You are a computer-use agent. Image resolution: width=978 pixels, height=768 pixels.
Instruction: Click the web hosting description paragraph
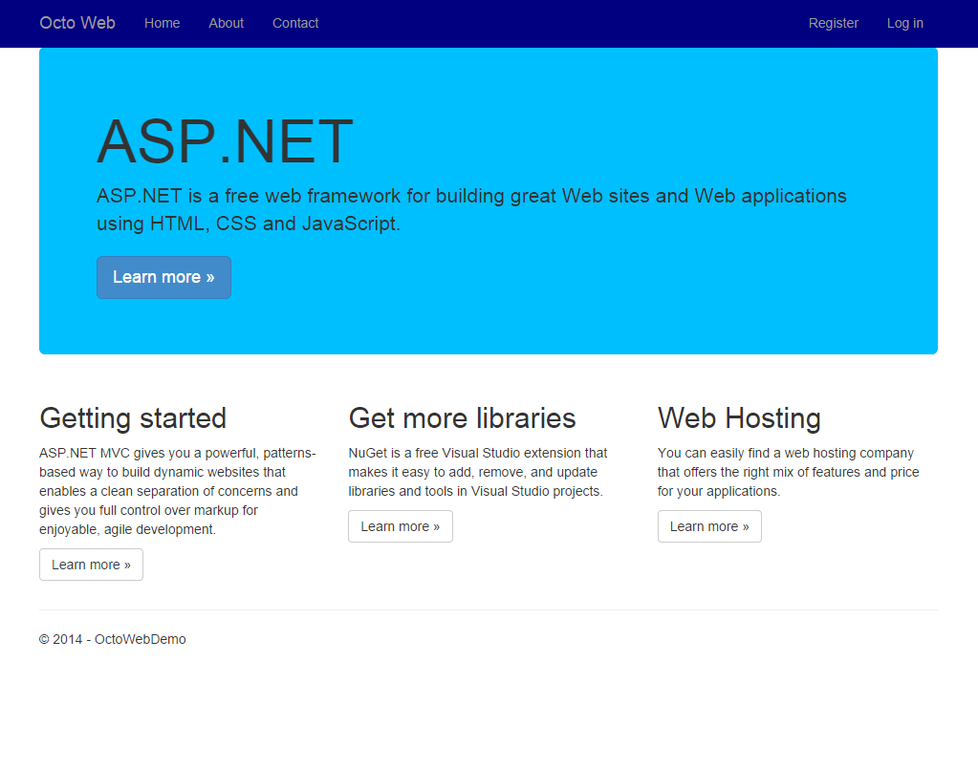pyautogui.click(x=788, y=472)
